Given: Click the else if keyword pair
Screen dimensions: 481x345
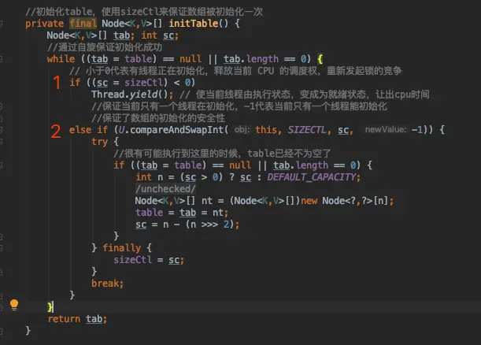Looking at the screenshot, I should [x=88, y=130].
